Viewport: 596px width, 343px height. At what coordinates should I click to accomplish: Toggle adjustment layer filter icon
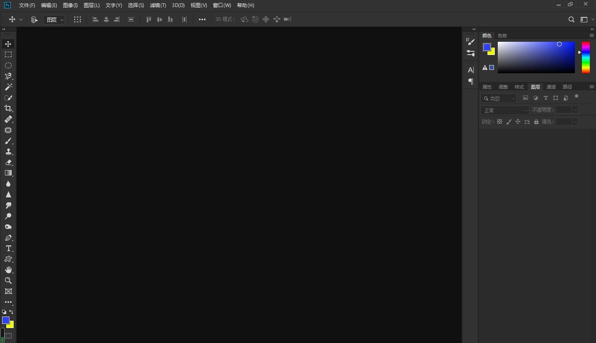pyautogui.click(x=535, y=98)
